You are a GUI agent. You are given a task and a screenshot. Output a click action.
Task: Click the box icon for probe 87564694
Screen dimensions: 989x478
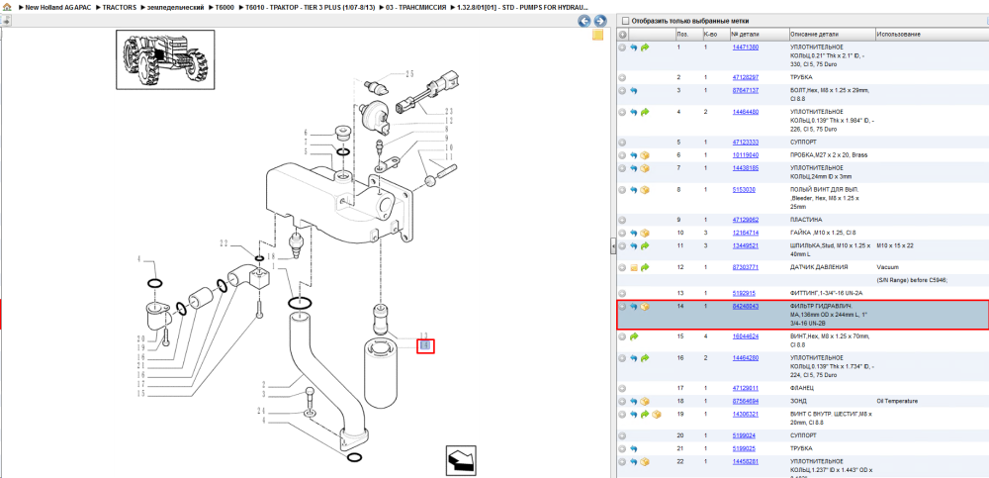(x=645, y=402)
